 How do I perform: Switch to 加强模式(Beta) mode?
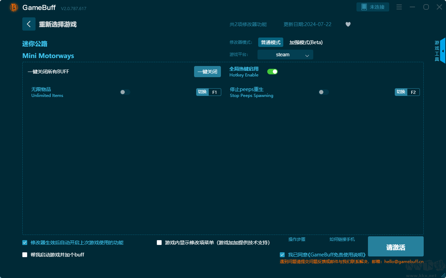click(x=306, y=42)
